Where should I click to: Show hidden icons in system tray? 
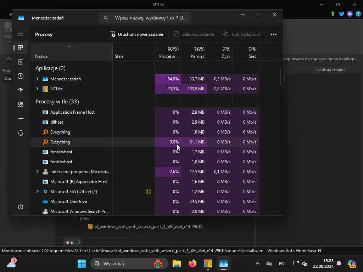click(x=258, y=263)
